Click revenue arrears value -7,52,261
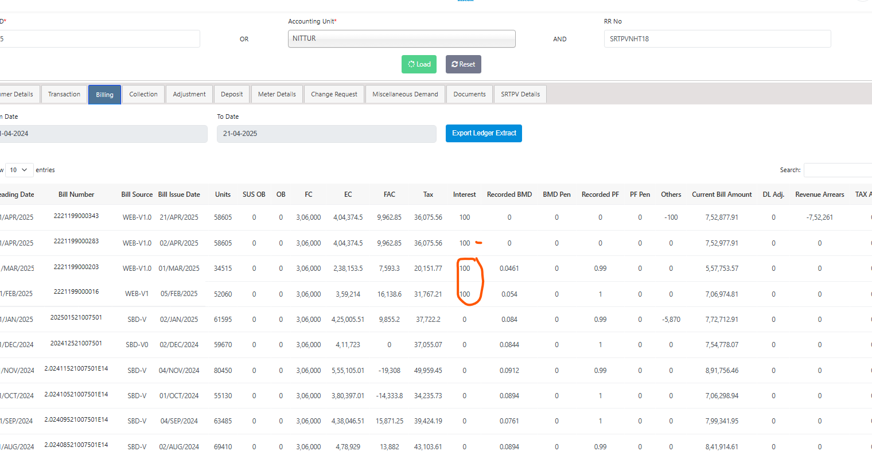The height and width of the screenshot is (455, 872). (820, 217)
